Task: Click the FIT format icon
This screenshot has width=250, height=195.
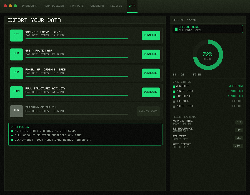Action: pos(16,35)
